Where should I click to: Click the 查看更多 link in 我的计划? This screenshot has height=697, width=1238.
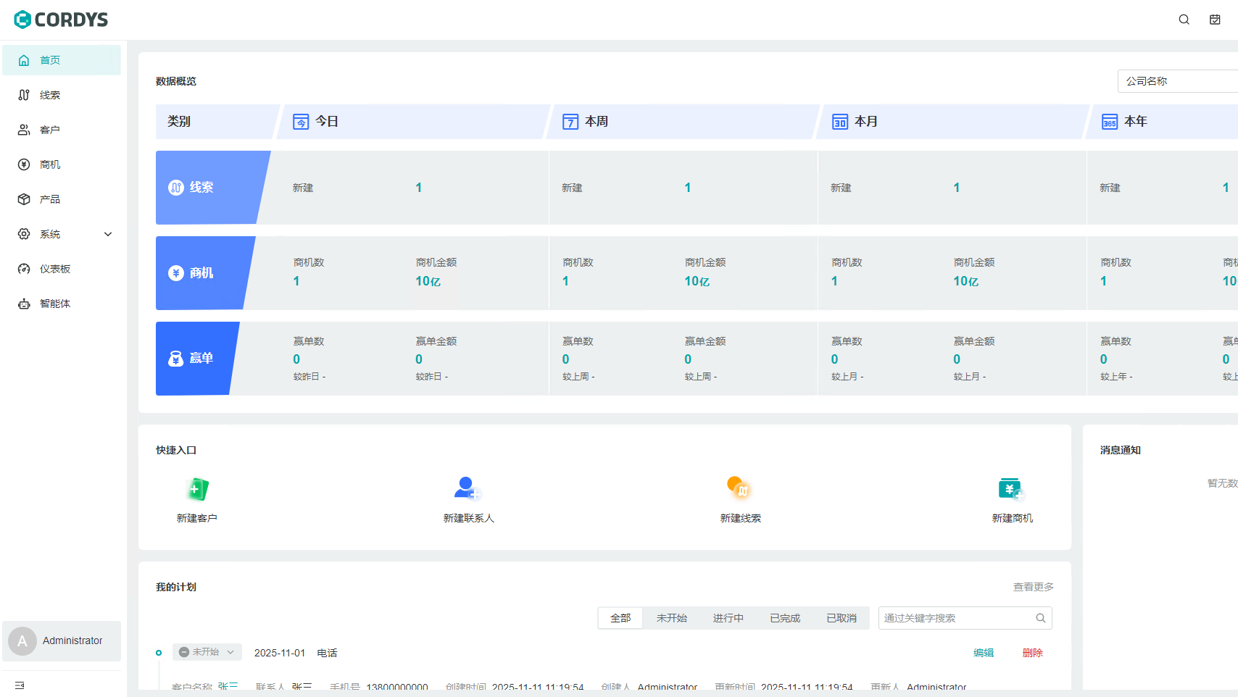1033,587
